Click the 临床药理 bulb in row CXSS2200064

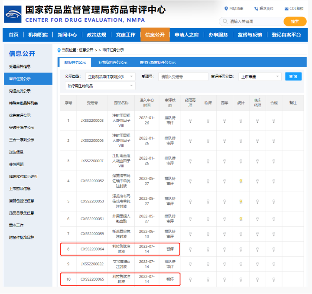click(x=257, y=249)
